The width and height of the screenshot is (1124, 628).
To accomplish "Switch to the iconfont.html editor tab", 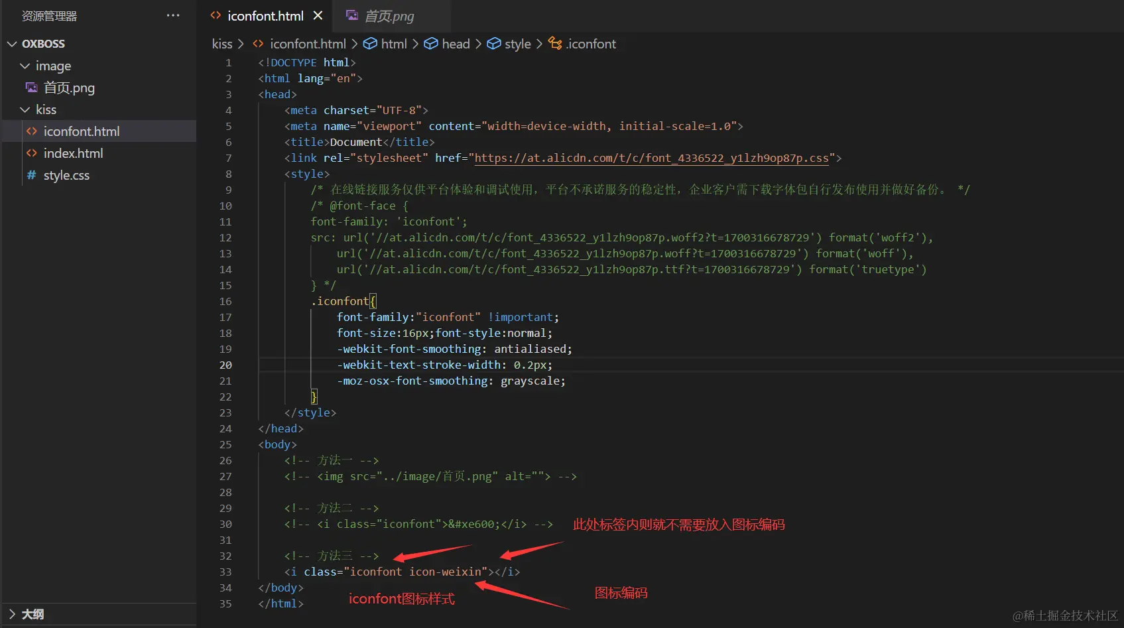I will (x=265, y=16).
